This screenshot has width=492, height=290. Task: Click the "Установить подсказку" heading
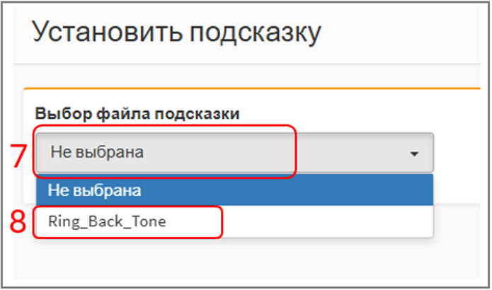[177, 32]
